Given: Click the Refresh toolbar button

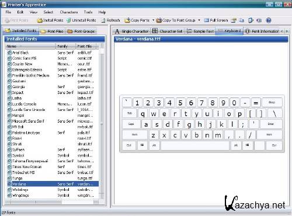Looking at the screenshot, I should coord(110,20).
